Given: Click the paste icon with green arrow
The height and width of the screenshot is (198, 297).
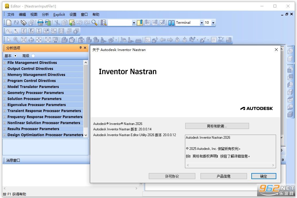Looking at the screenshot, I should point(72,23).
